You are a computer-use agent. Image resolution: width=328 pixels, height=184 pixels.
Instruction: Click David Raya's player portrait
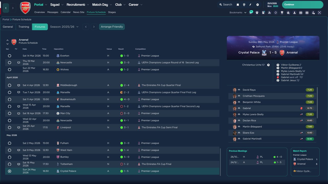coord(235,90)
